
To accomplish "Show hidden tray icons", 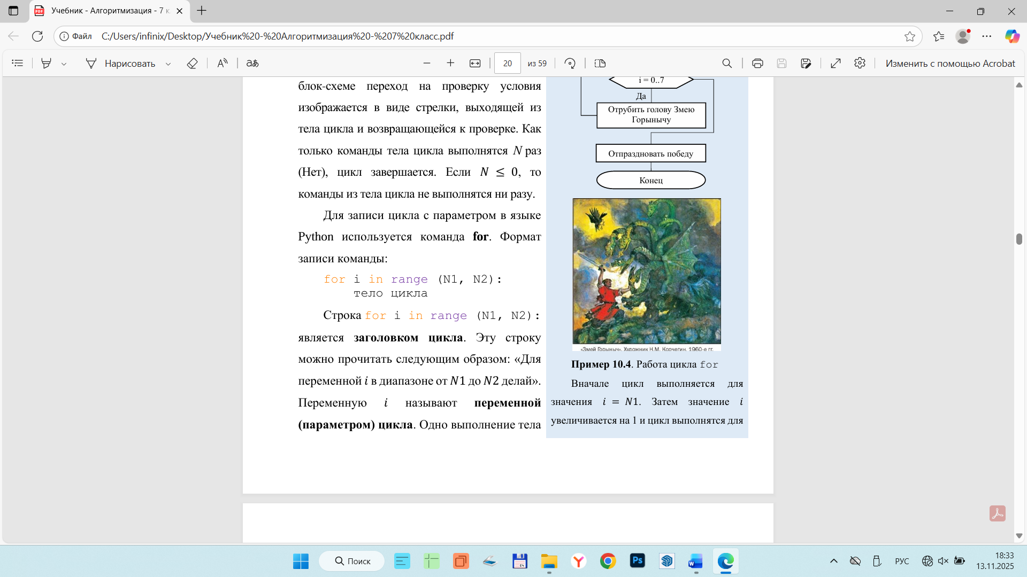I will 834,561.
